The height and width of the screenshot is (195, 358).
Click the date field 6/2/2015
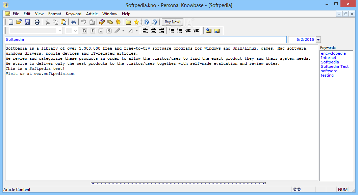[302, 39]
